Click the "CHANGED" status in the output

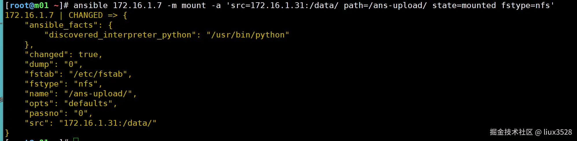point(86,15)
